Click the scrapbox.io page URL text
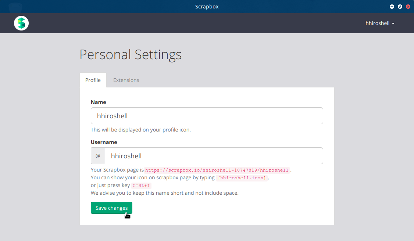 217,170
